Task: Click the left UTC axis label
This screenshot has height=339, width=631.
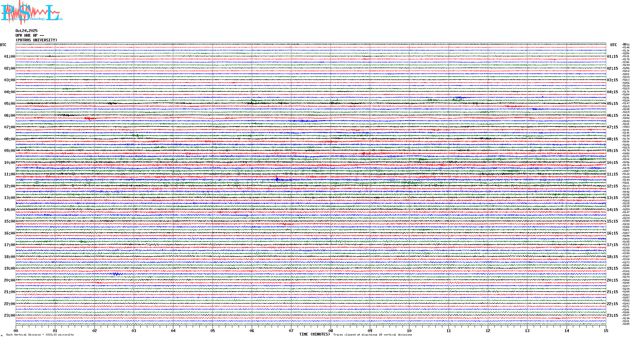Action: point(3,45)
